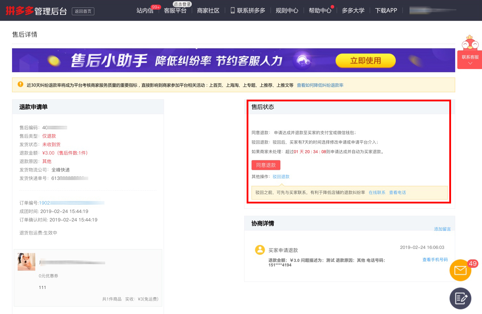This screenshot has width=482, height=314.
Task: Click the countdown 01 天 20:34:08
Action: tap(310, 152)
